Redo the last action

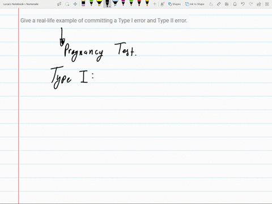251,4
